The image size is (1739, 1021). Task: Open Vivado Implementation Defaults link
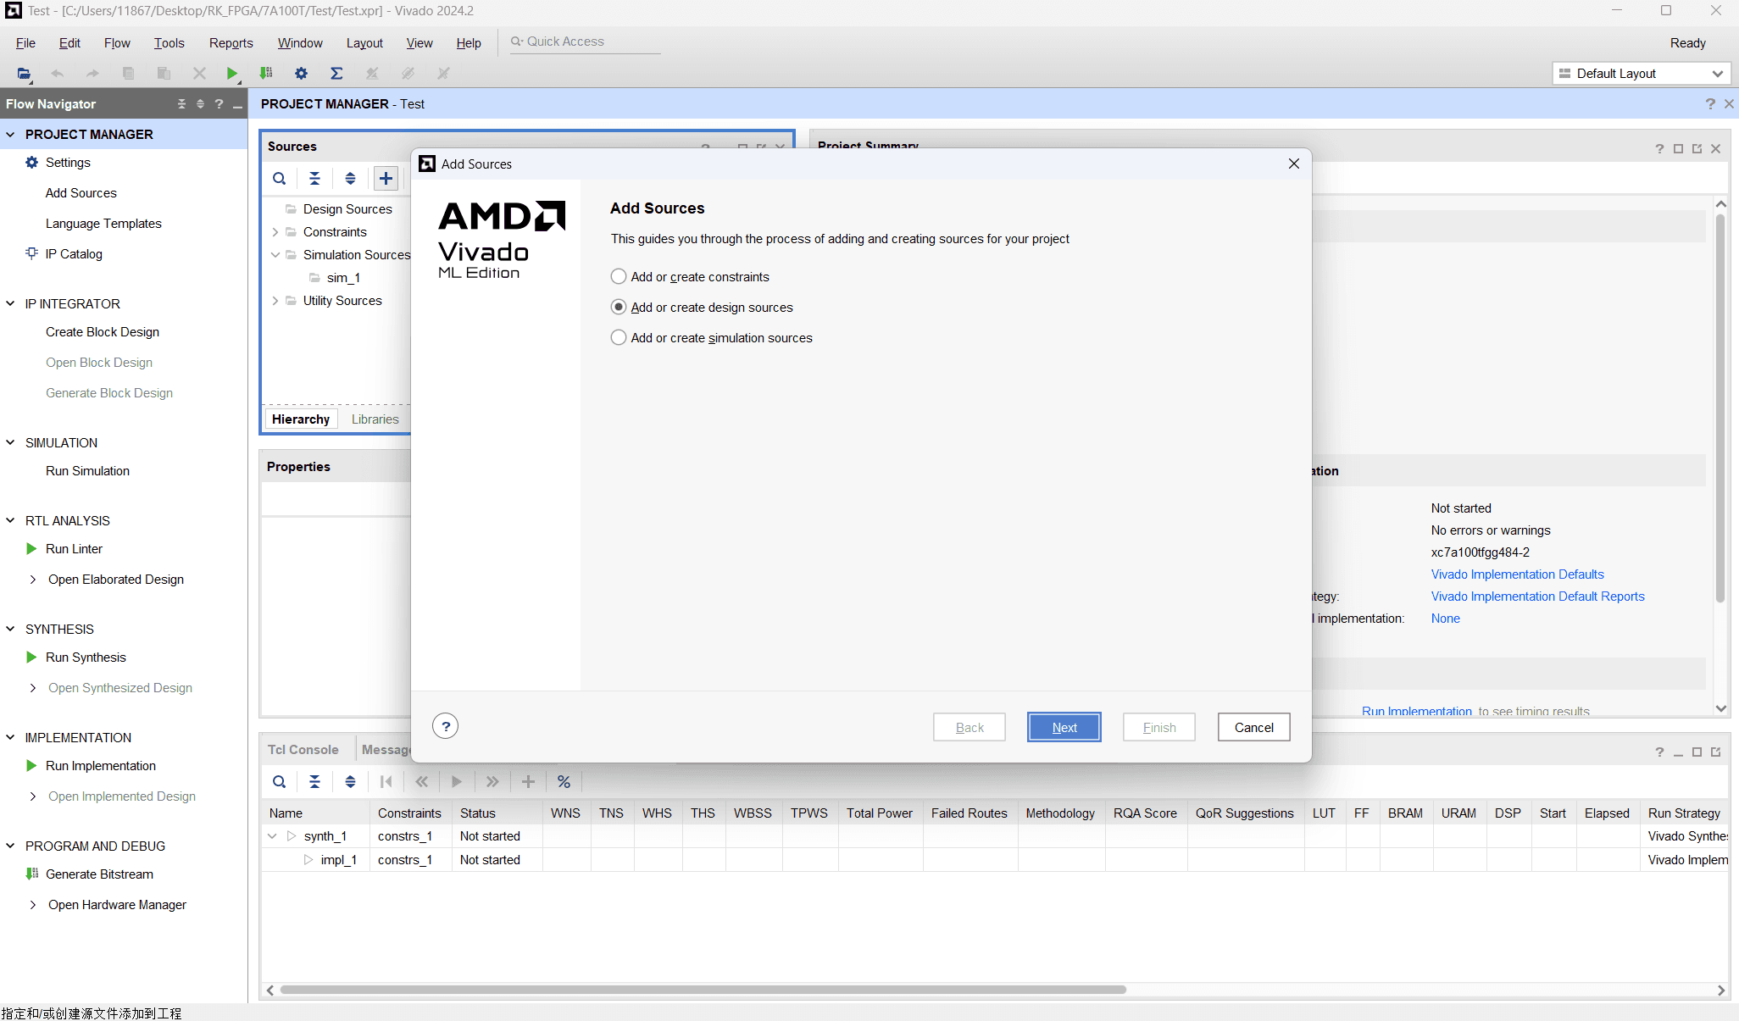1517,574
